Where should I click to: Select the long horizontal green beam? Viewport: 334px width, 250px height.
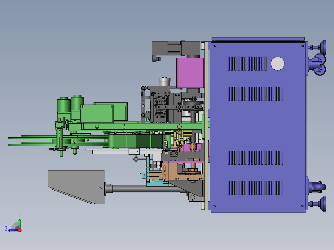(x=135, y=127)
